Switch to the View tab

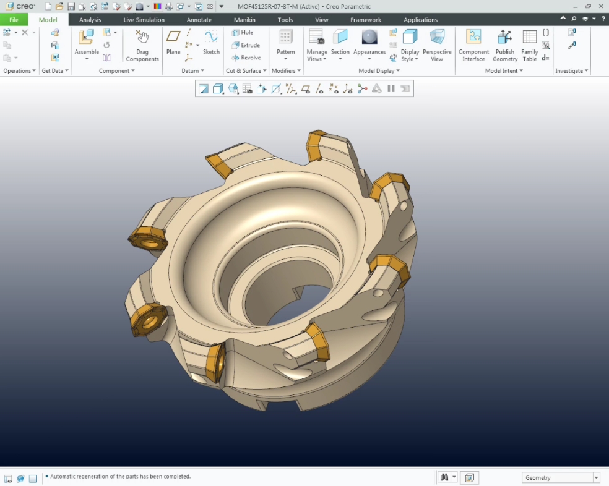coord(322,20)
